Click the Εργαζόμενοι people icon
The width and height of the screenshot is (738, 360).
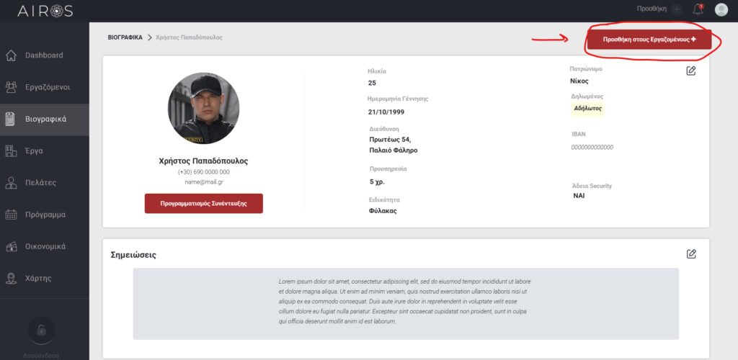pyautogui.click(x=12, y=87)
